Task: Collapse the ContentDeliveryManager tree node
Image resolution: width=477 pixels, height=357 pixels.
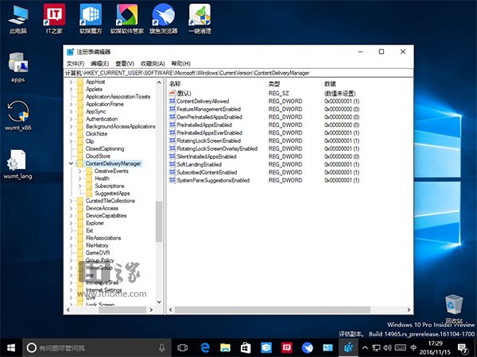Action: tap(70, 163)
